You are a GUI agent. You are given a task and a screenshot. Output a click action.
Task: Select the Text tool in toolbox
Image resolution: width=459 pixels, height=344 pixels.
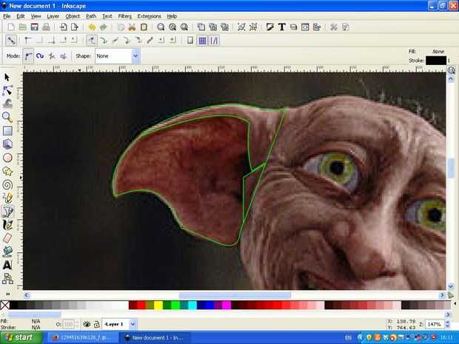click(7, 265)
